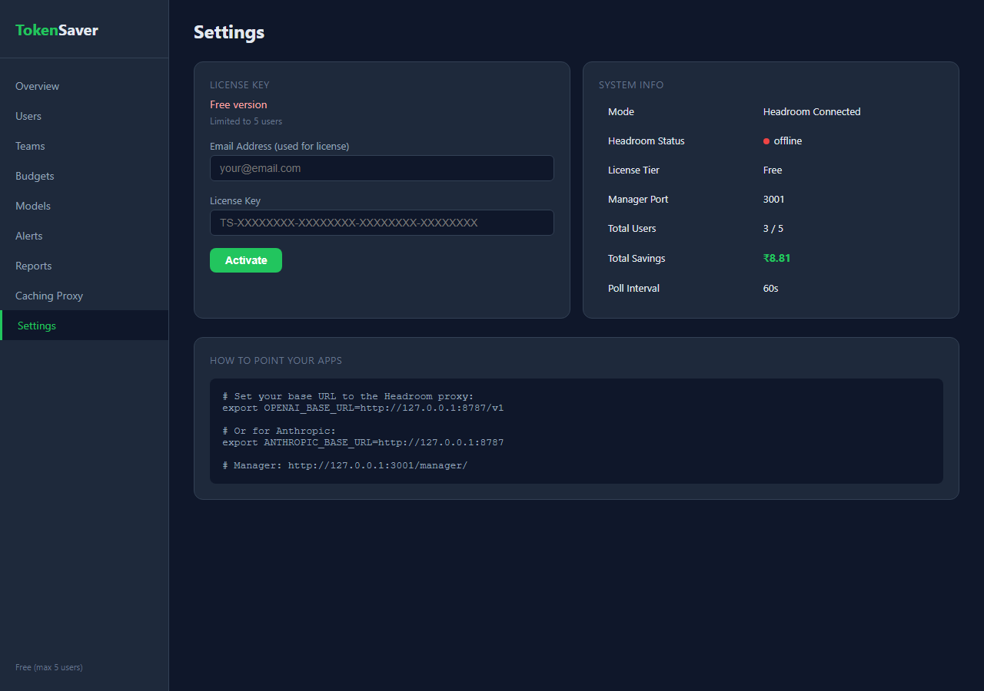Click the Manager URL comment line

(x=345, y=465)
